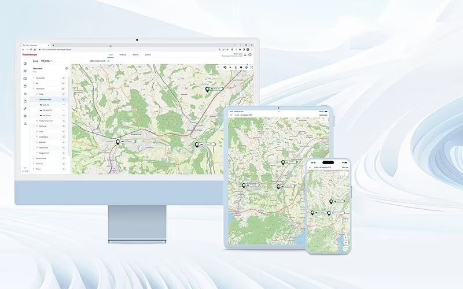Open the browser three-dot menu
463x289 pixels.
(x=252, y=50)
